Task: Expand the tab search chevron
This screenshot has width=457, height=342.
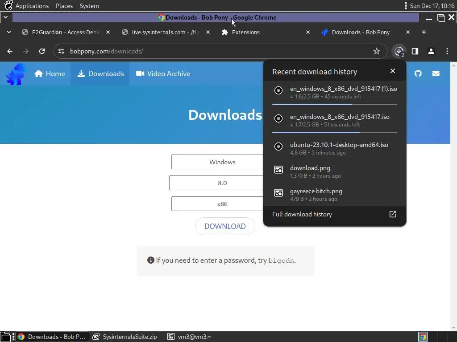Action: point(9,32)
